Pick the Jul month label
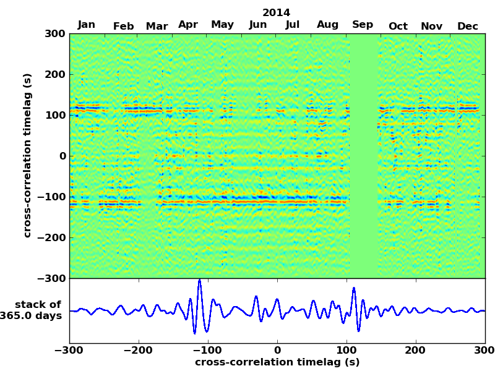 click(x=293, y=25)
